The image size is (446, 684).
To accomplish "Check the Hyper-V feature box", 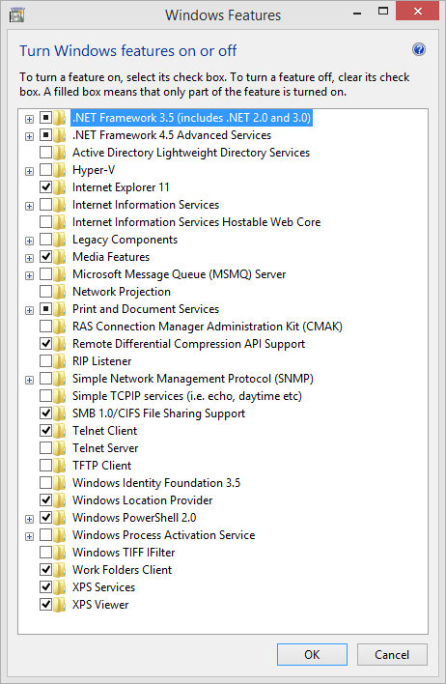I will pyautogui.click(x=45, y=170).
